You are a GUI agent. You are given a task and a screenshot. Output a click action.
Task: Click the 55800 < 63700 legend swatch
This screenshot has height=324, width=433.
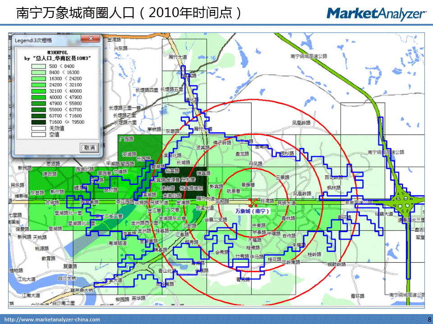point(39,109)
